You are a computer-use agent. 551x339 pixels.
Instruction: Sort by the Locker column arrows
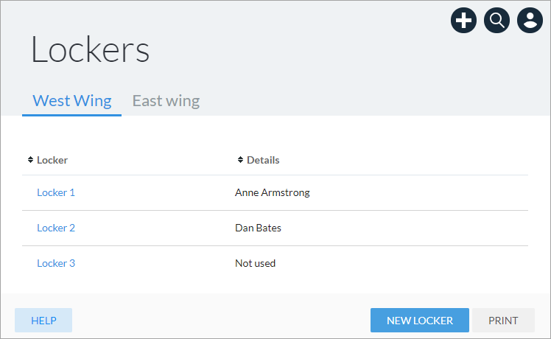pyautogui.click(x=31, y=160)
